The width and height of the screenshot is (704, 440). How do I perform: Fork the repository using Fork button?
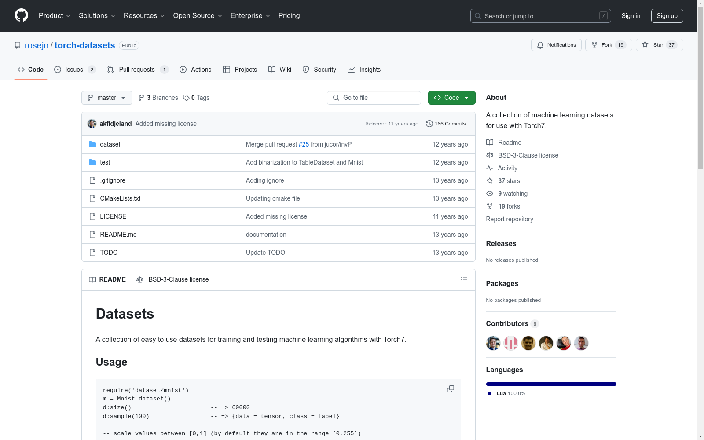(x=609, y=45)
